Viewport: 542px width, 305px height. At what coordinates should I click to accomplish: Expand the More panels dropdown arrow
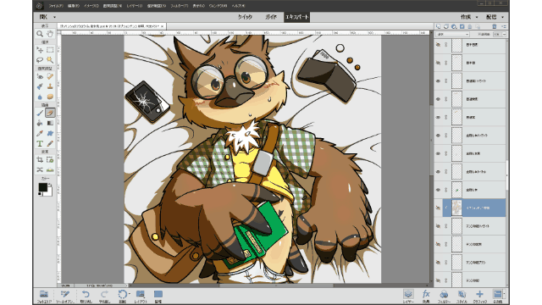coord(505,294)
